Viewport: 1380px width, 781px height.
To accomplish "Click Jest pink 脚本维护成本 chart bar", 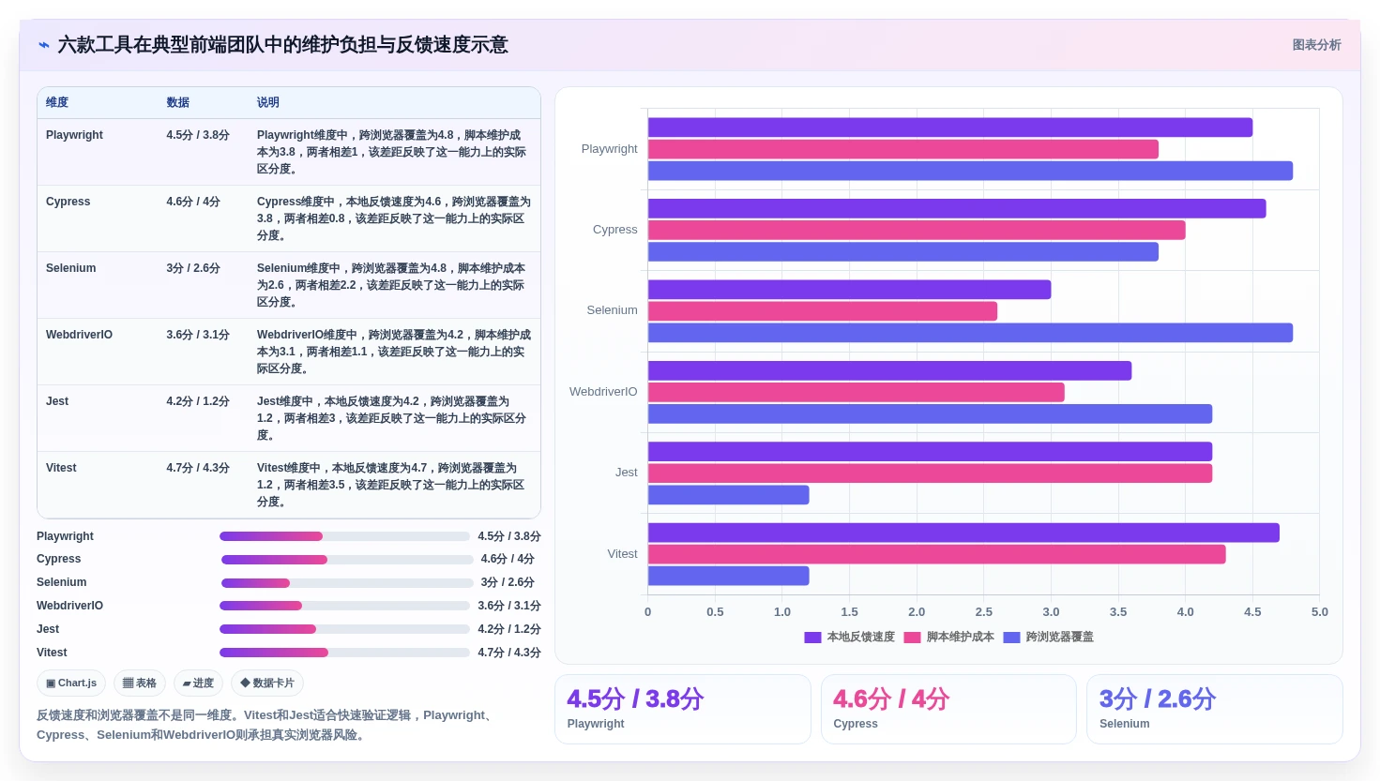I will coord(930,473).
